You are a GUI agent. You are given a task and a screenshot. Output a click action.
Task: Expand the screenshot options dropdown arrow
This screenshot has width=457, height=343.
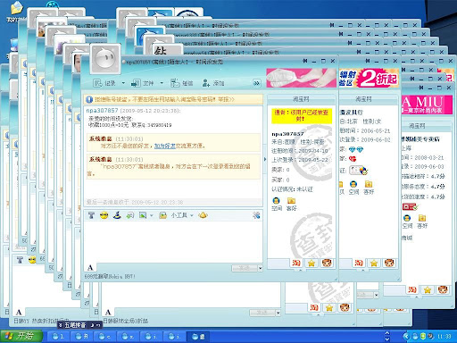151,215
